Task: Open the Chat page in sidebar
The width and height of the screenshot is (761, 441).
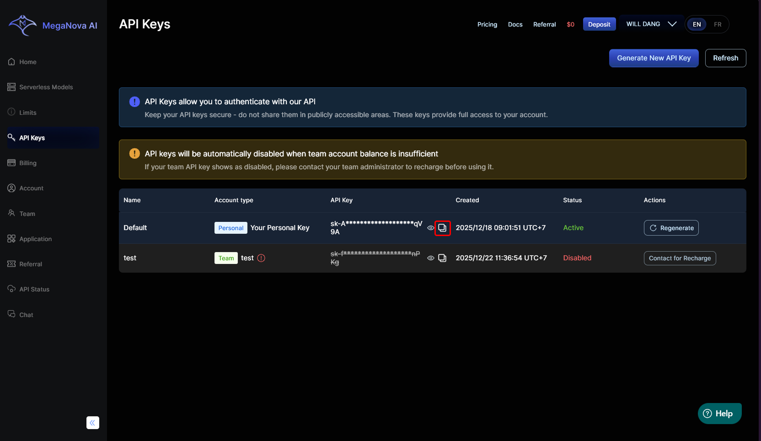Action: point(26,315)
